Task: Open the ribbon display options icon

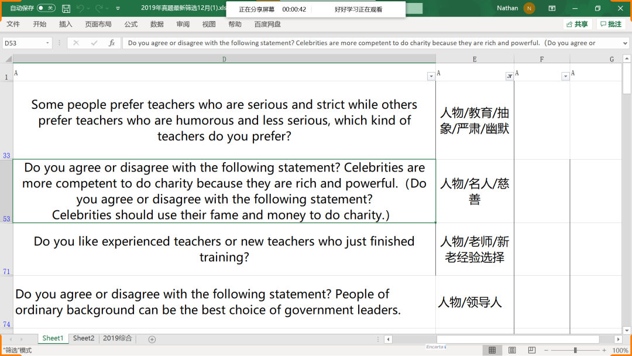Action: pos(552,9)
